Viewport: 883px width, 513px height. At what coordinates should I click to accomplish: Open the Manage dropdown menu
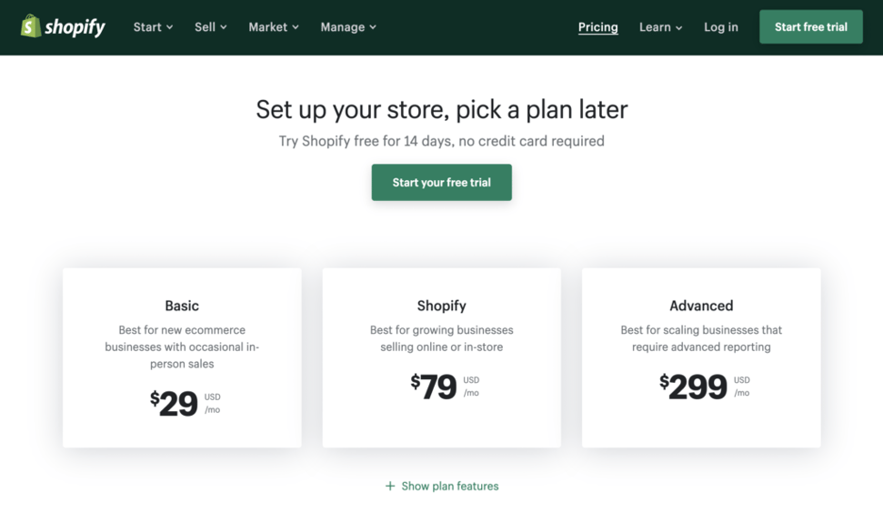point(348,27)
